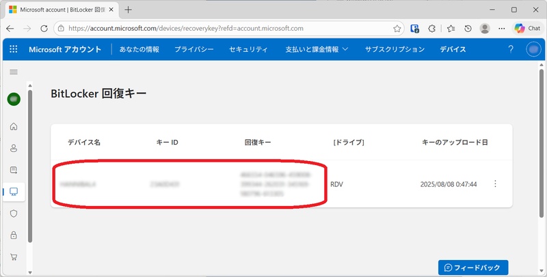Click the hamburger menu icon in sidebar
The width and height of the screenshot is (547, 277).
point(14,72)
